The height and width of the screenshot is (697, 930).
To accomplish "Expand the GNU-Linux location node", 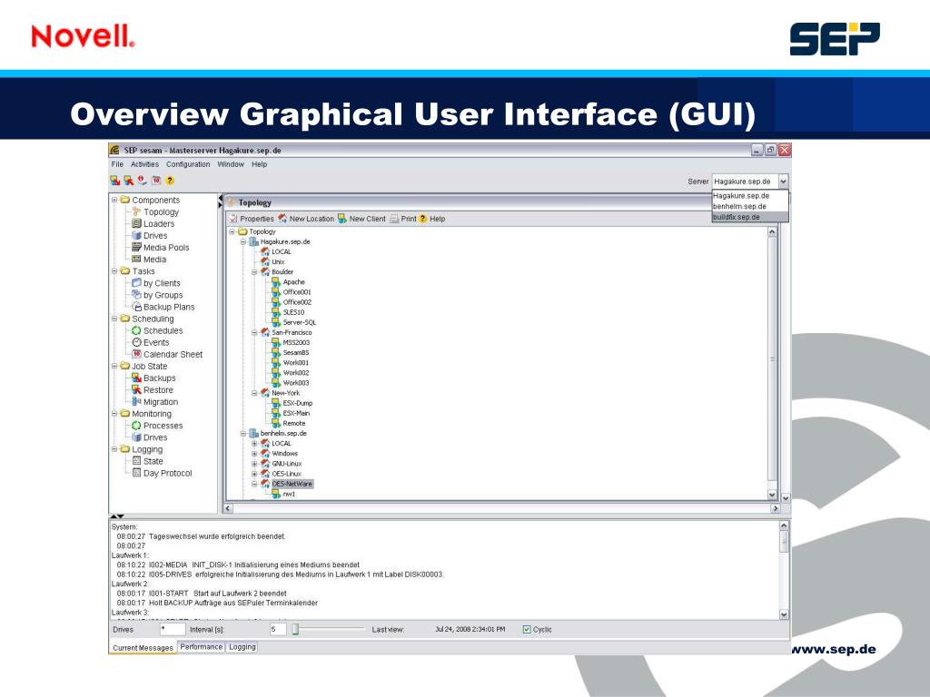I will click(254, 464).
